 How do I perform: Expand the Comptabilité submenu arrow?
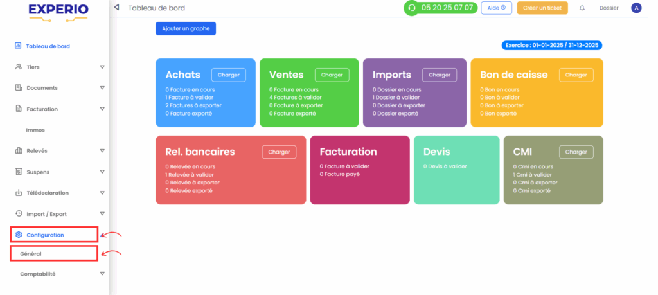102,274
